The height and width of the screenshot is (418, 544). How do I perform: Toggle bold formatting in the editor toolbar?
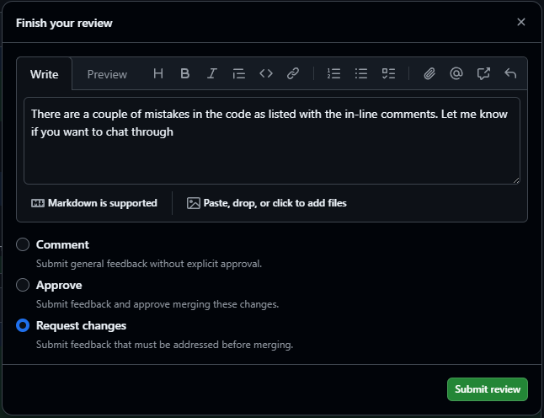pyautogui.click(x=185, y=74)
